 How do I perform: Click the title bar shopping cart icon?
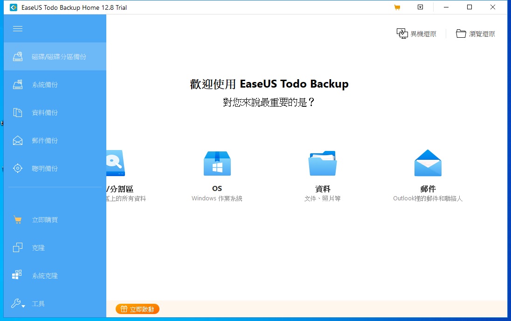(397, 7)
